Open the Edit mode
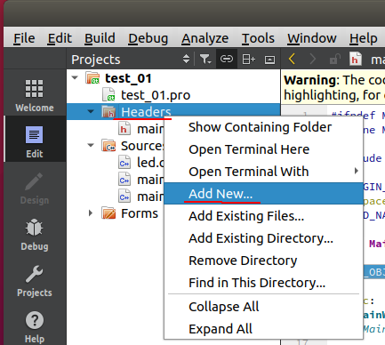The height and width of the screenshot is (345, 385). coord(35,140)
